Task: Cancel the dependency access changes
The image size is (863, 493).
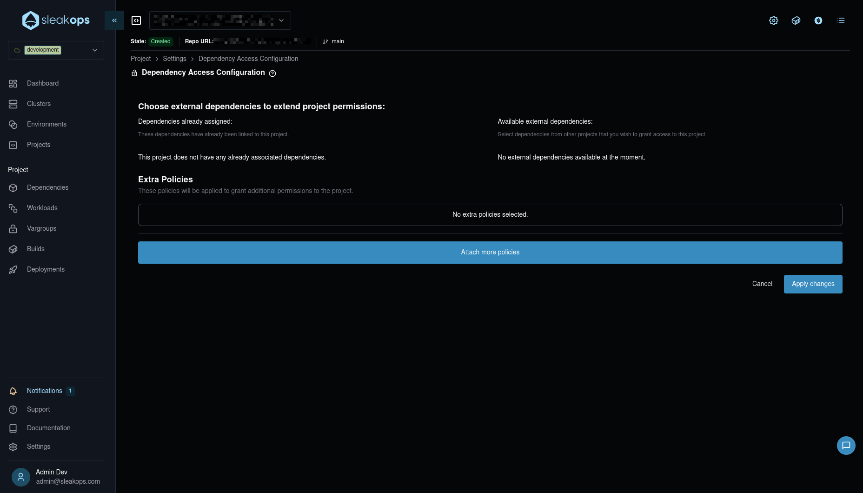Action: (762, 284)
